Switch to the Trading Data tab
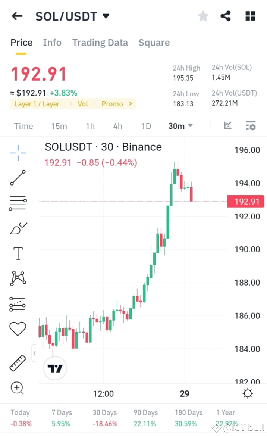The width and height of the screenshot is (267, 436). tap(100, 43)
